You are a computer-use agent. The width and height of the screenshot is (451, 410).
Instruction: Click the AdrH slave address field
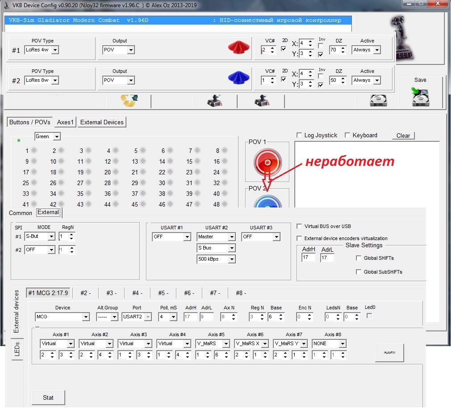coord(309,258)
